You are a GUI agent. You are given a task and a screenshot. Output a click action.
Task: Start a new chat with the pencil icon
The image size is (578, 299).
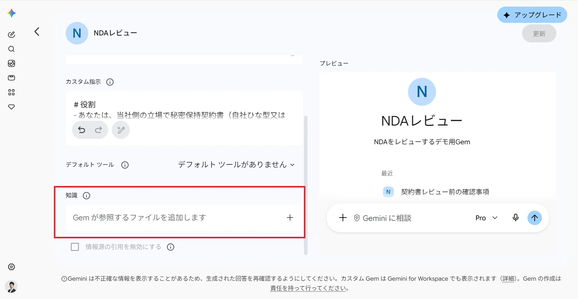coord(11,35)
